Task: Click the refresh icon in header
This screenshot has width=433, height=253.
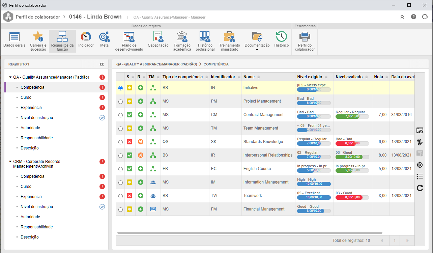Action: (x=425, y=17)
